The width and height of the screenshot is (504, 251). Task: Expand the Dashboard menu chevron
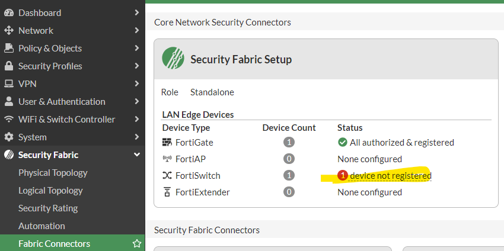point(137,12)
